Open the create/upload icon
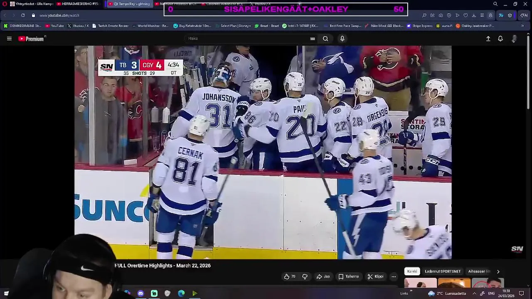Image resolution: width=532 pixels, height=299 pixels. (488, 39)
